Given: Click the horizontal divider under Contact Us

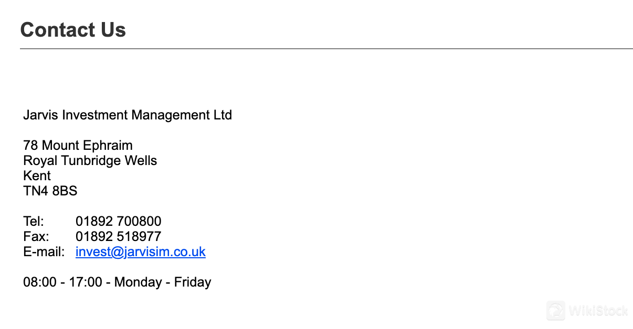Looking at the screenshot, I should pyautogui.click(x=326, y=49).
